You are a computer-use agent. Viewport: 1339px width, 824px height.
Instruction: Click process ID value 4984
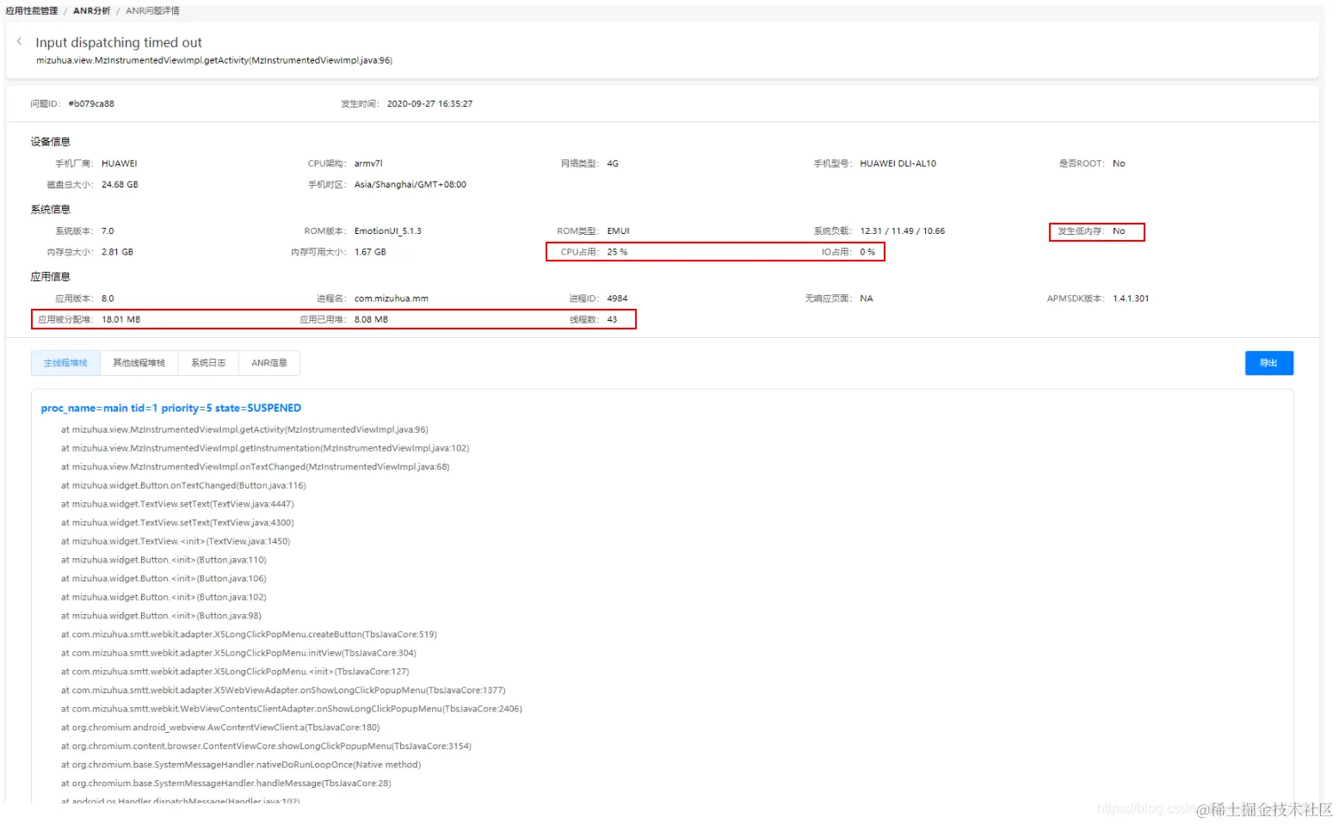[x=617, y=298]
